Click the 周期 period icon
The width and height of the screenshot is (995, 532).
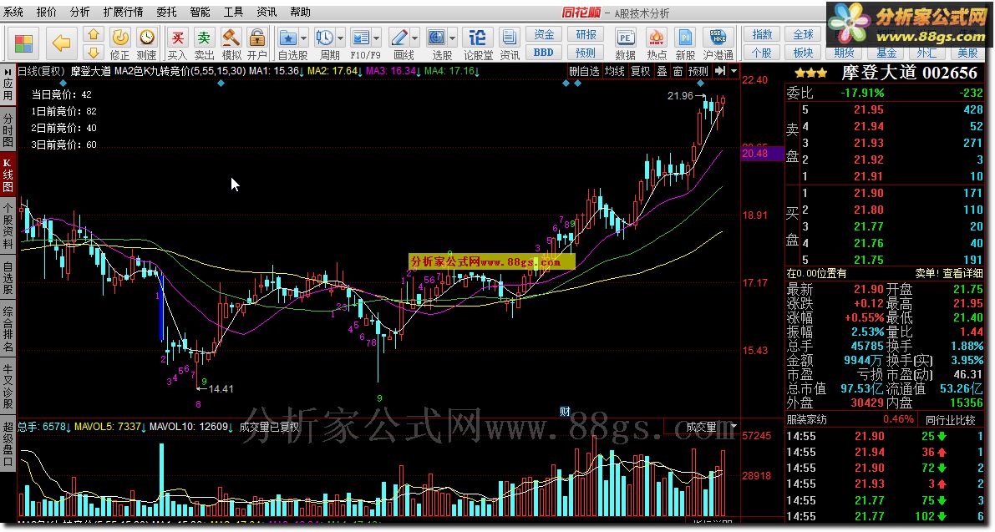tap(325, 38)
